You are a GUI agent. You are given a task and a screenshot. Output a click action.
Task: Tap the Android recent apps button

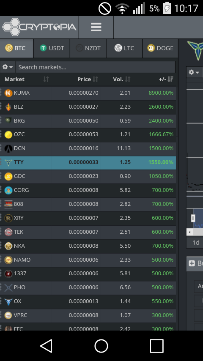pyautogui.click(x=156, y=346)
